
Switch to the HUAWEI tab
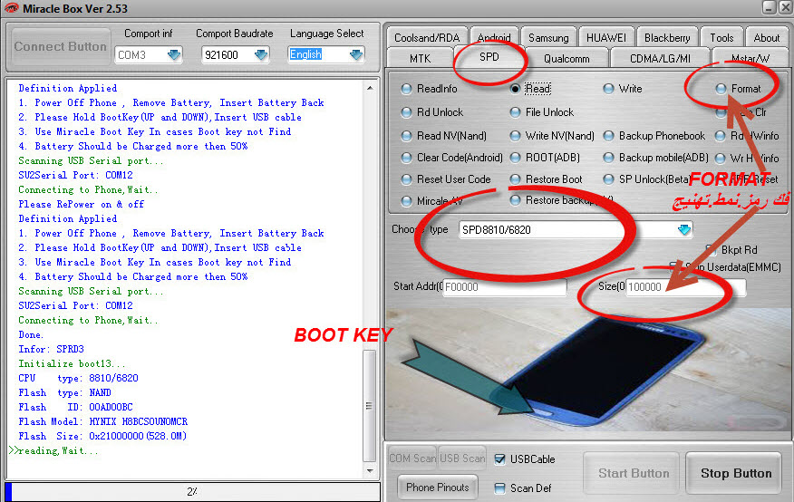click(605, 38)
